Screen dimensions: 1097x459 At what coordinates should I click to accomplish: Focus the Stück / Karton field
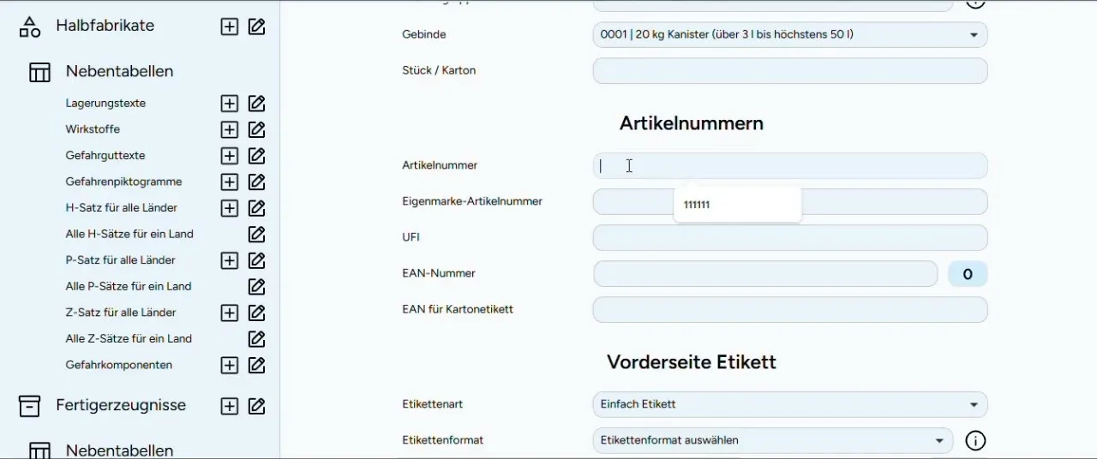pos(790,71)
